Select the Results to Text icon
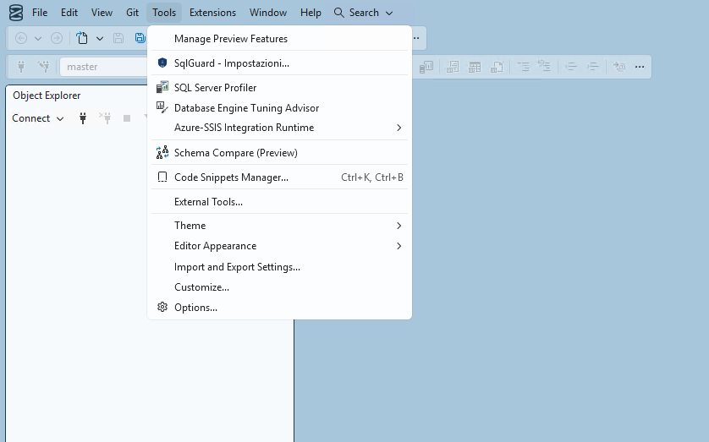709x442 pixels. coord(452,68)
